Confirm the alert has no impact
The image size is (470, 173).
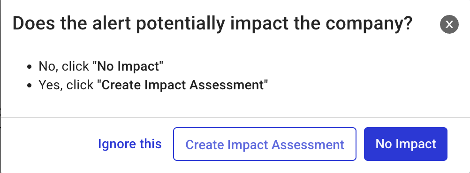(x=406, y=144)
